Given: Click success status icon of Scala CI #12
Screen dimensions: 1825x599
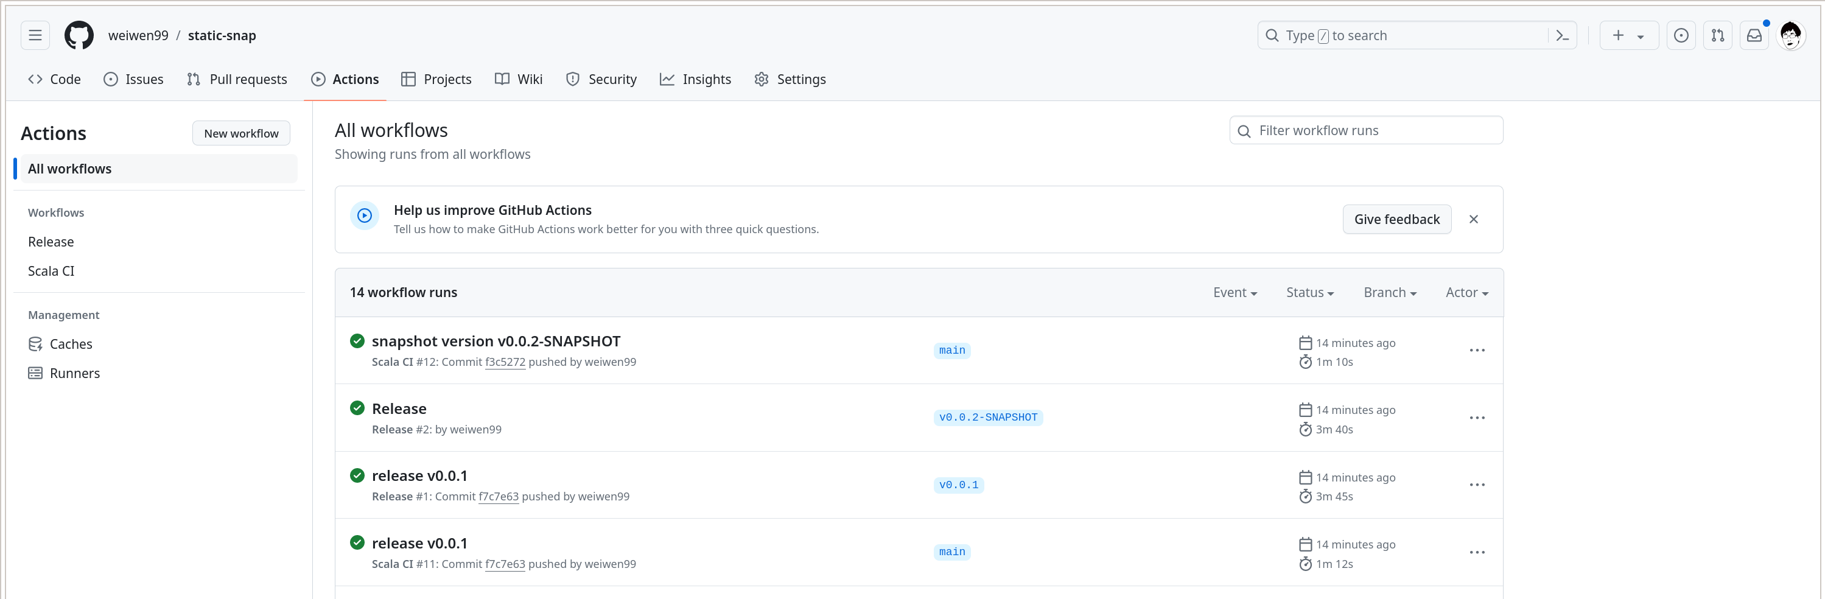Looking at the screenshot, I should pos(357,341).
